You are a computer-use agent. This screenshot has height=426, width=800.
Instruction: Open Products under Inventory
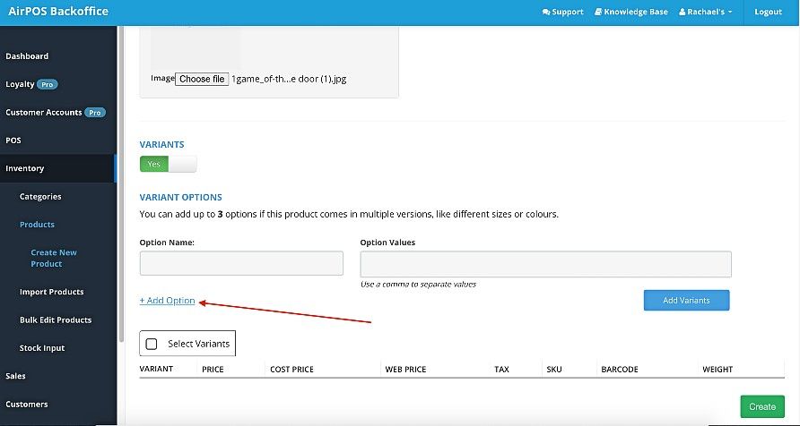click(x=37, y=225)
